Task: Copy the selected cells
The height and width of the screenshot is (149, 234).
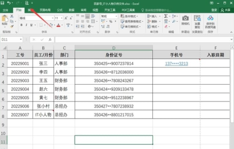Action: (x=11, y=21)
